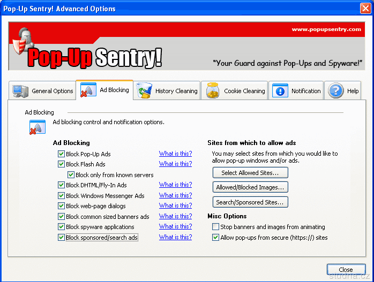Open What is this for DHTML/Fly-In Ads
The height and width of the screenshot is (282, 374).
click(176, 185)
